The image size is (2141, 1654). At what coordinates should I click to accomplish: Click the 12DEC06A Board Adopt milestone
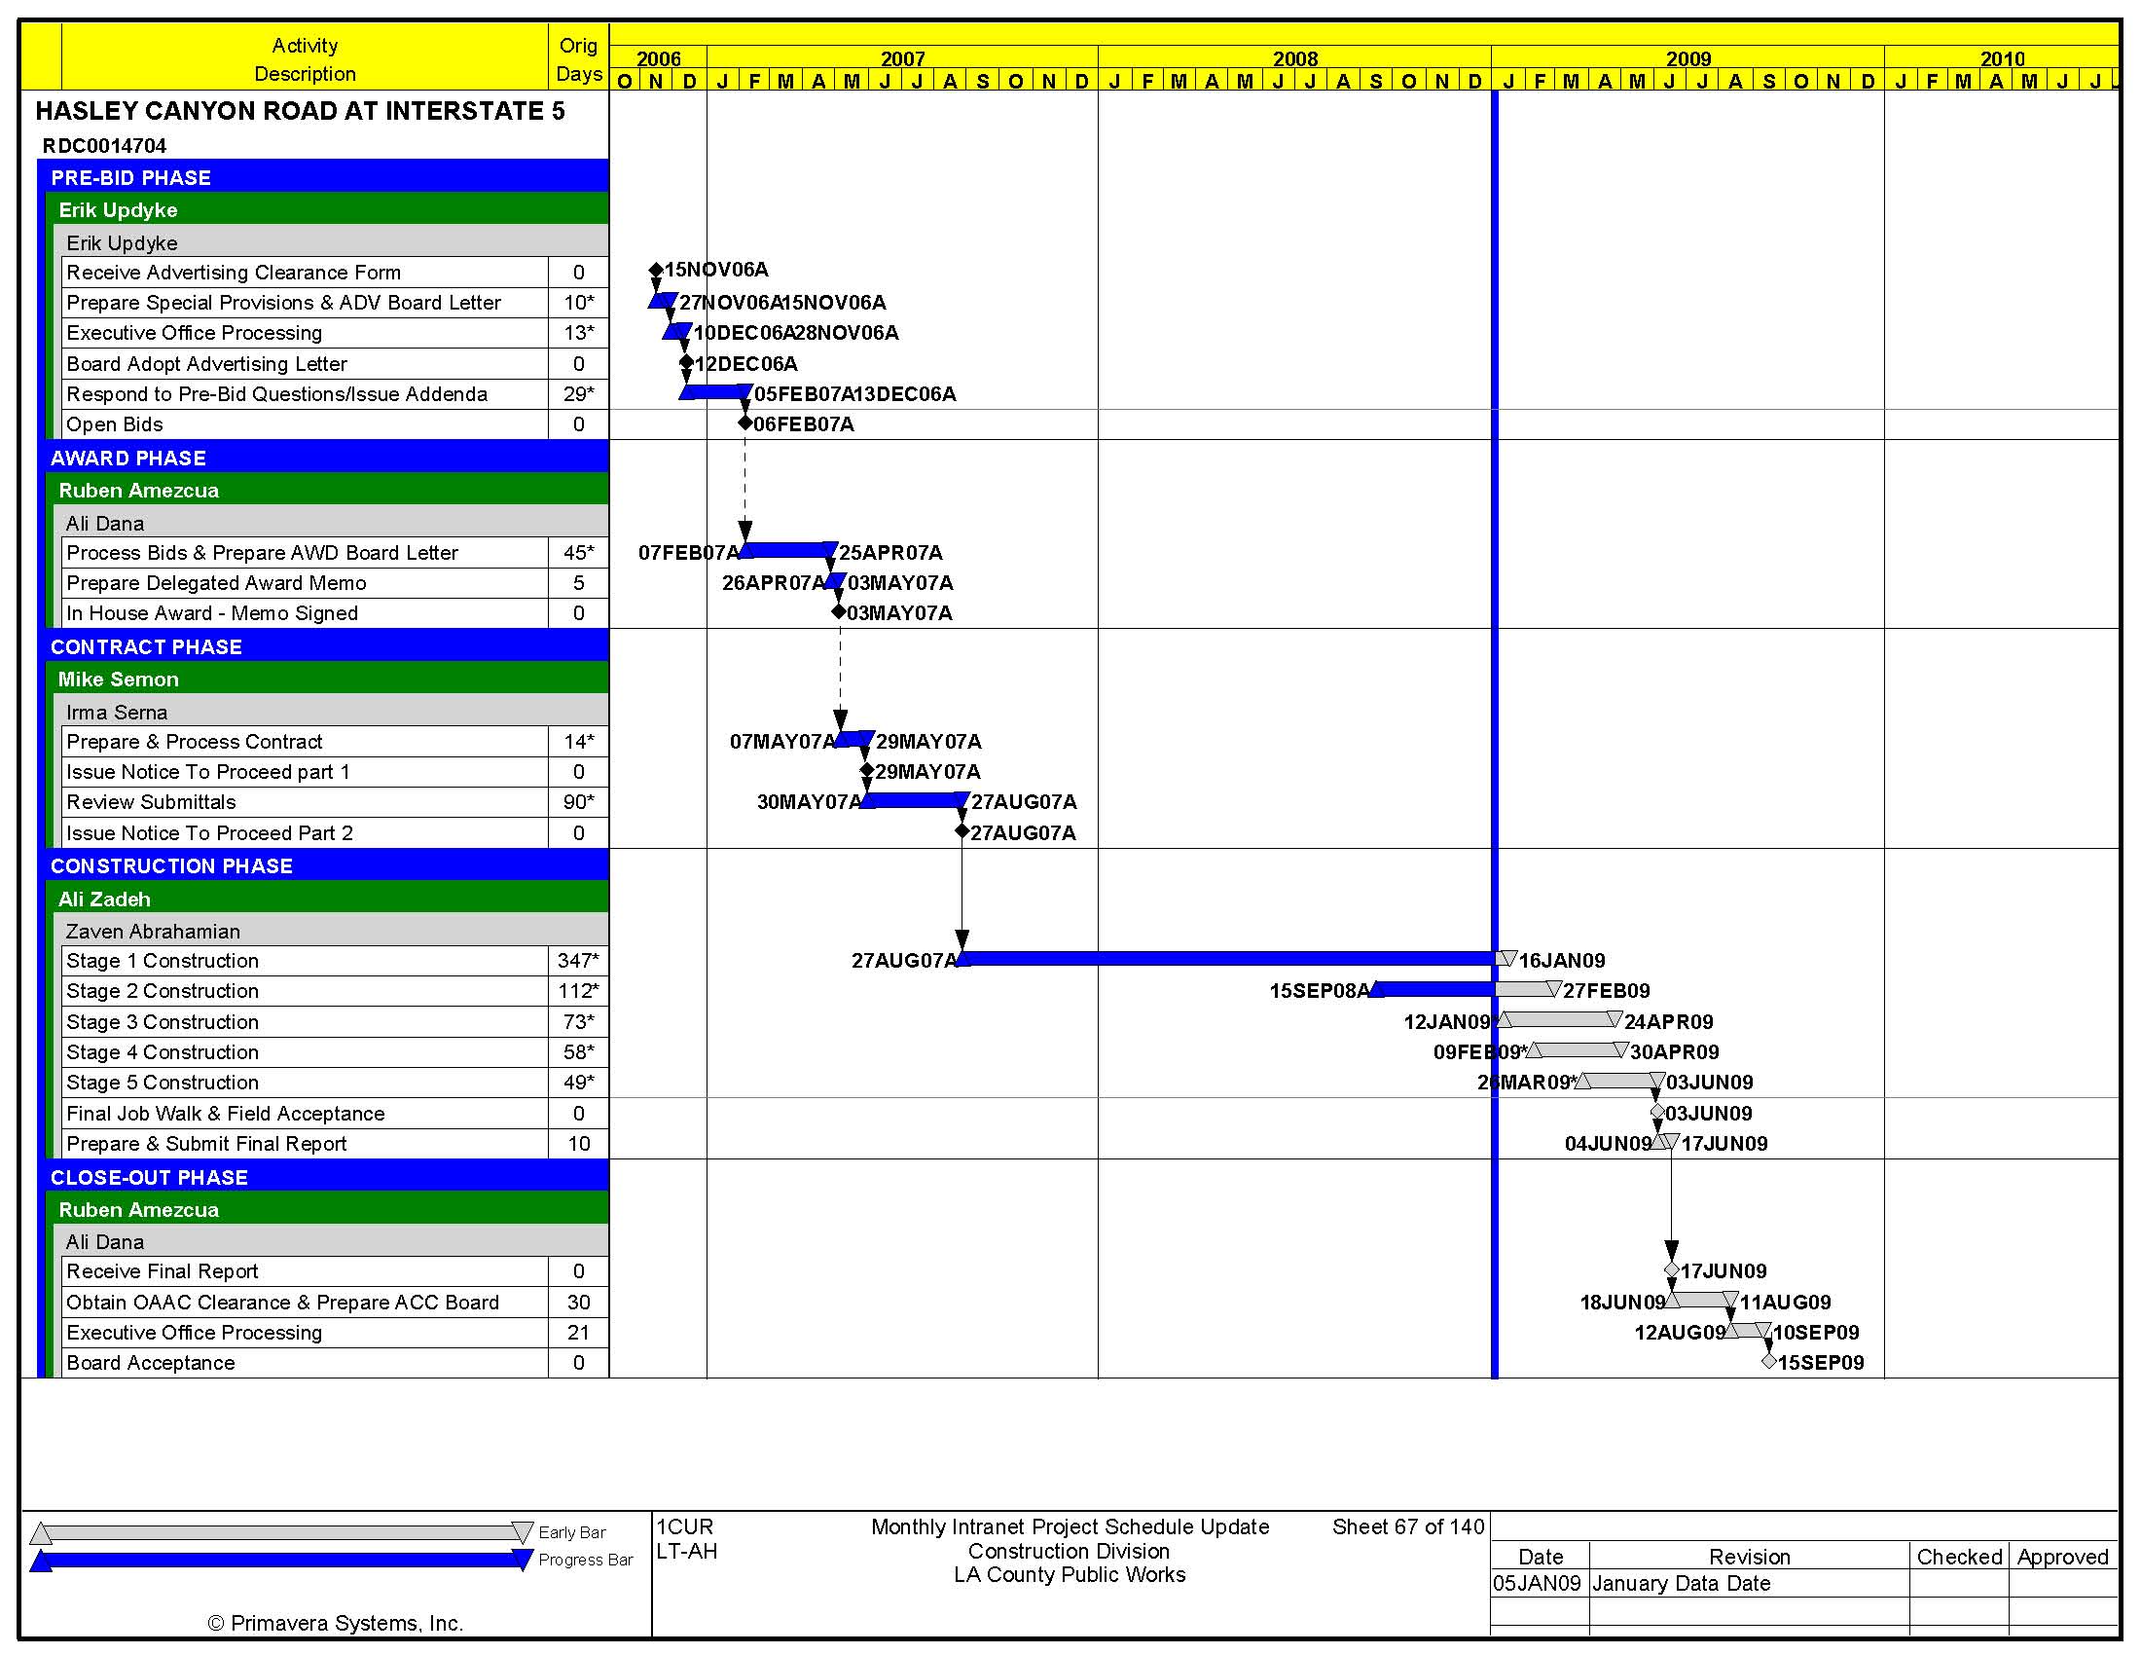tap(686, 363)
